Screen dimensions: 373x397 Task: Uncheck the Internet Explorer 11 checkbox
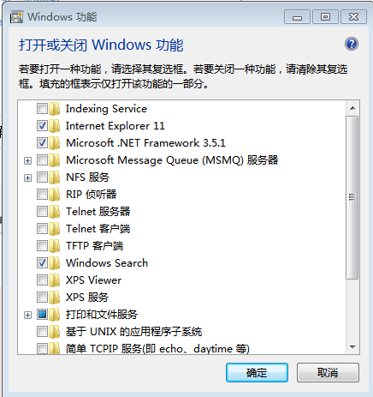[42, 126]
